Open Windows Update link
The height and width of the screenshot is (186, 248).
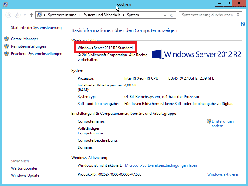tap(25, 175)
